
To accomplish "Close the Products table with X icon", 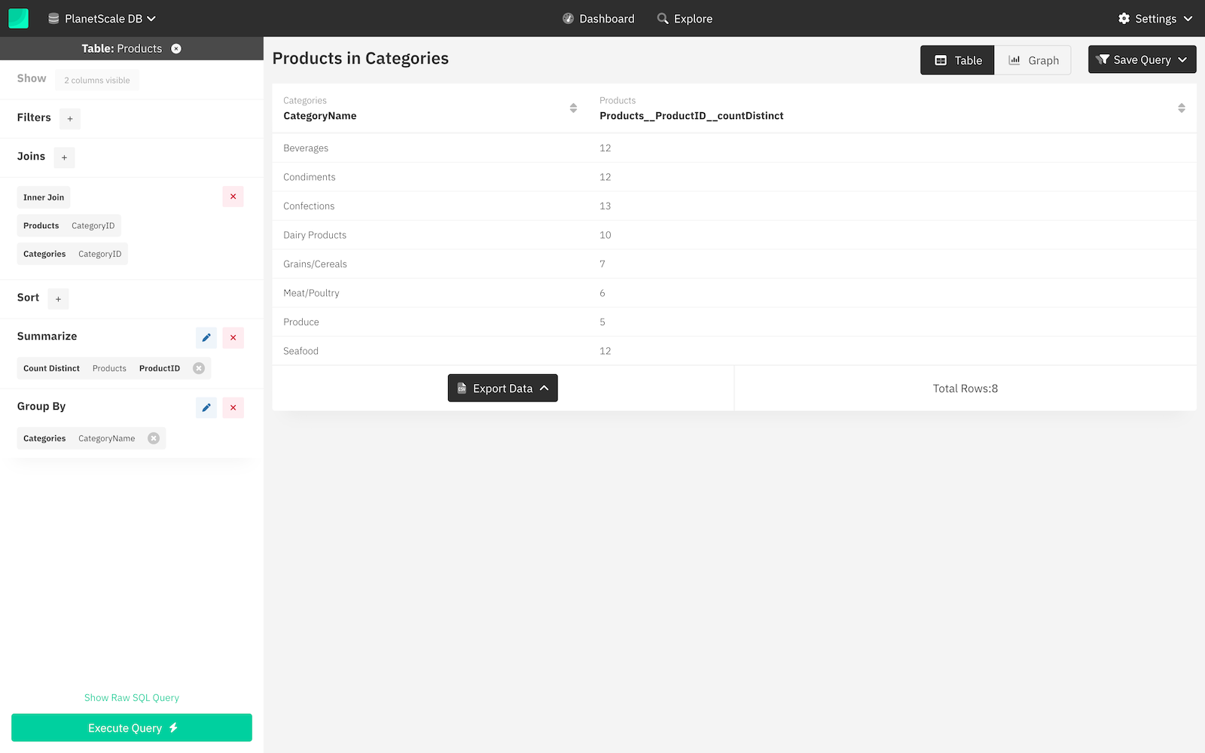I will [175, 48].
